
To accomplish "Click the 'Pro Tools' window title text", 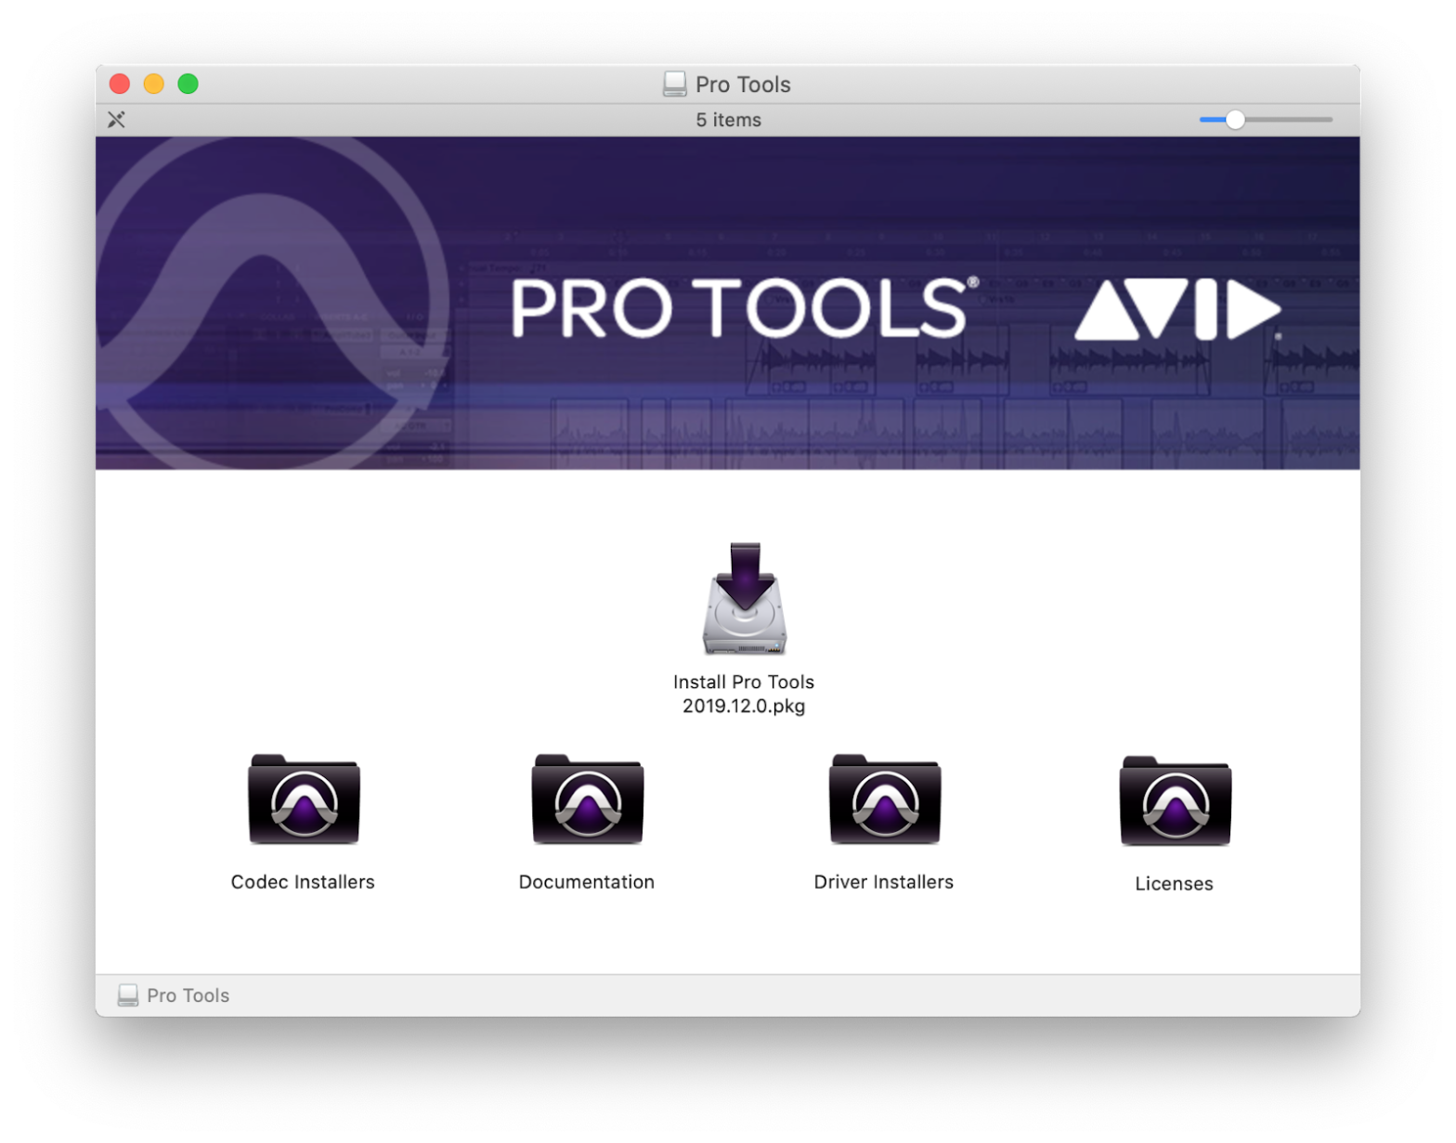I will [743, 84].
